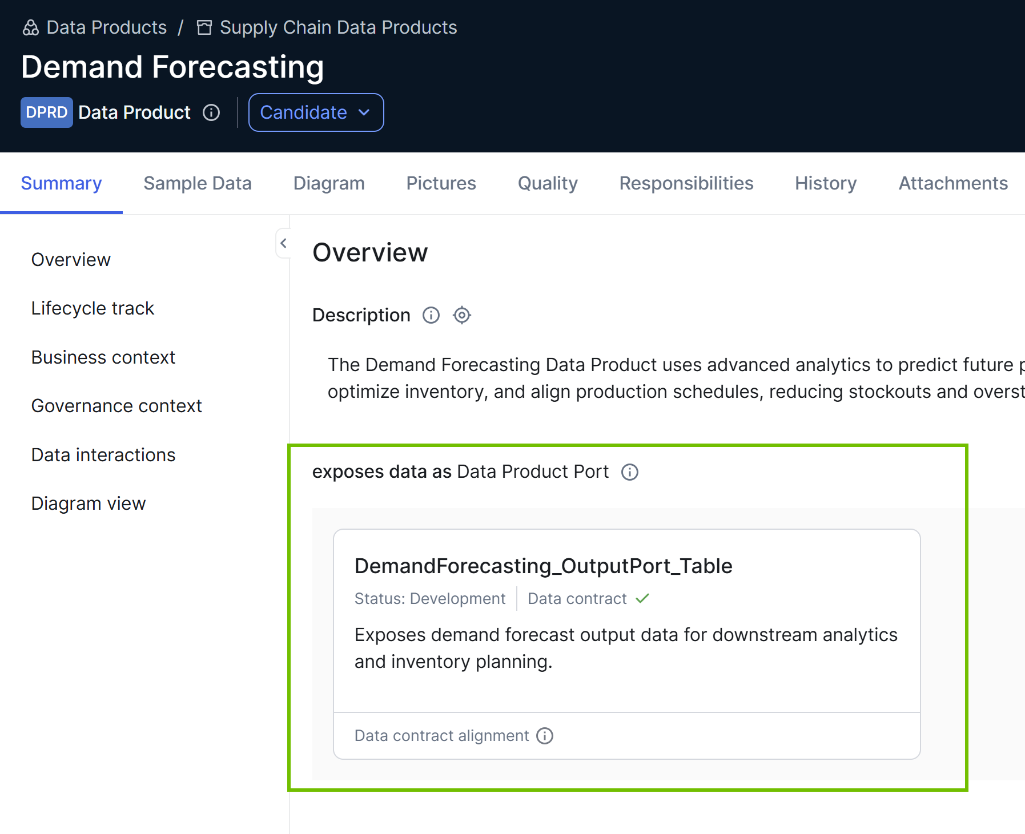This screenshot has height=834, width=1025.
Task: Select Governance context in sidebar
Action: click(116, 406)
